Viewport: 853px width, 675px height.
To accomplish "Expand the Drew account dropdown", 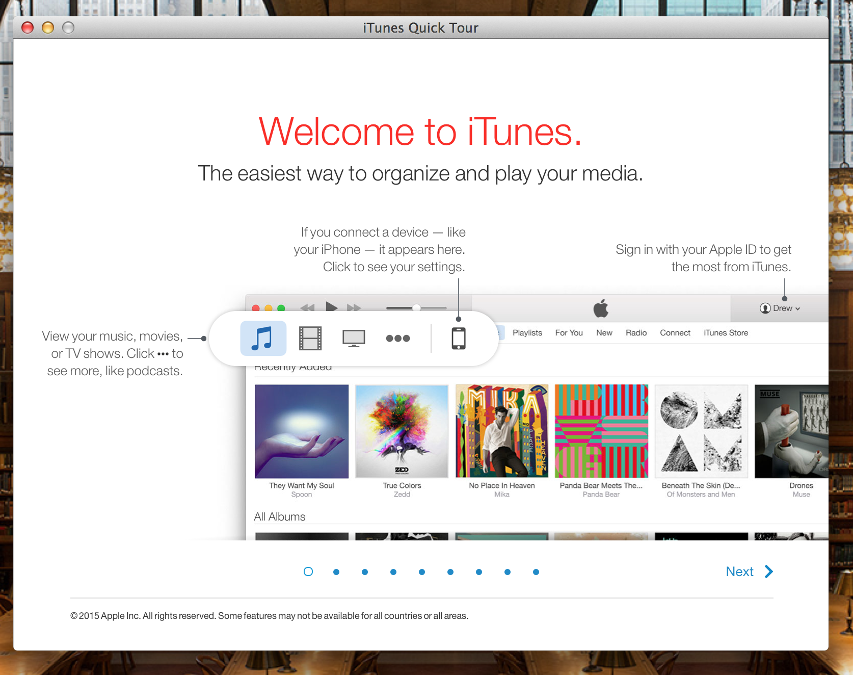I will click(x=780, y=308).
